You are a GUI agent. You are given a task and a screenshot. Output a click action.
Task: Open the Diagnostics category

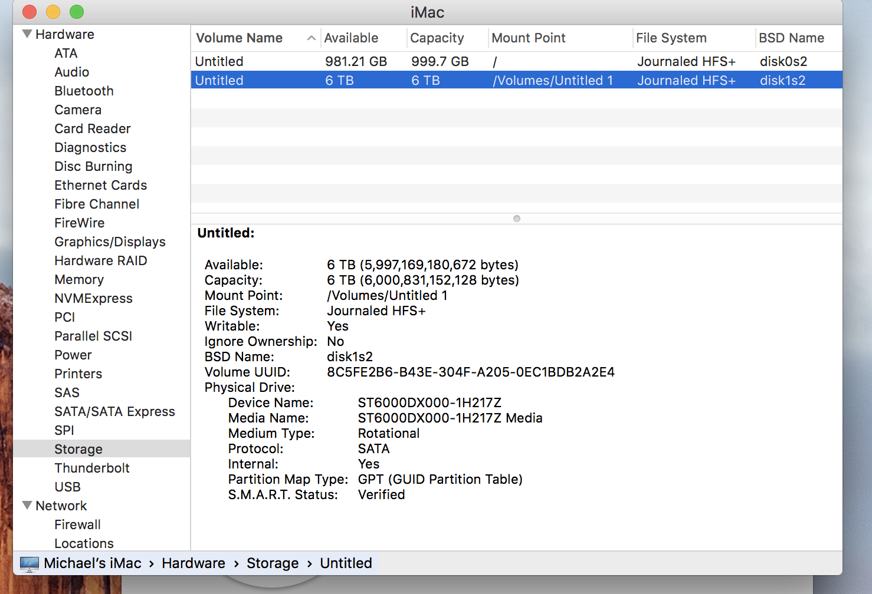pyautogui.click(x=90, y=147)
